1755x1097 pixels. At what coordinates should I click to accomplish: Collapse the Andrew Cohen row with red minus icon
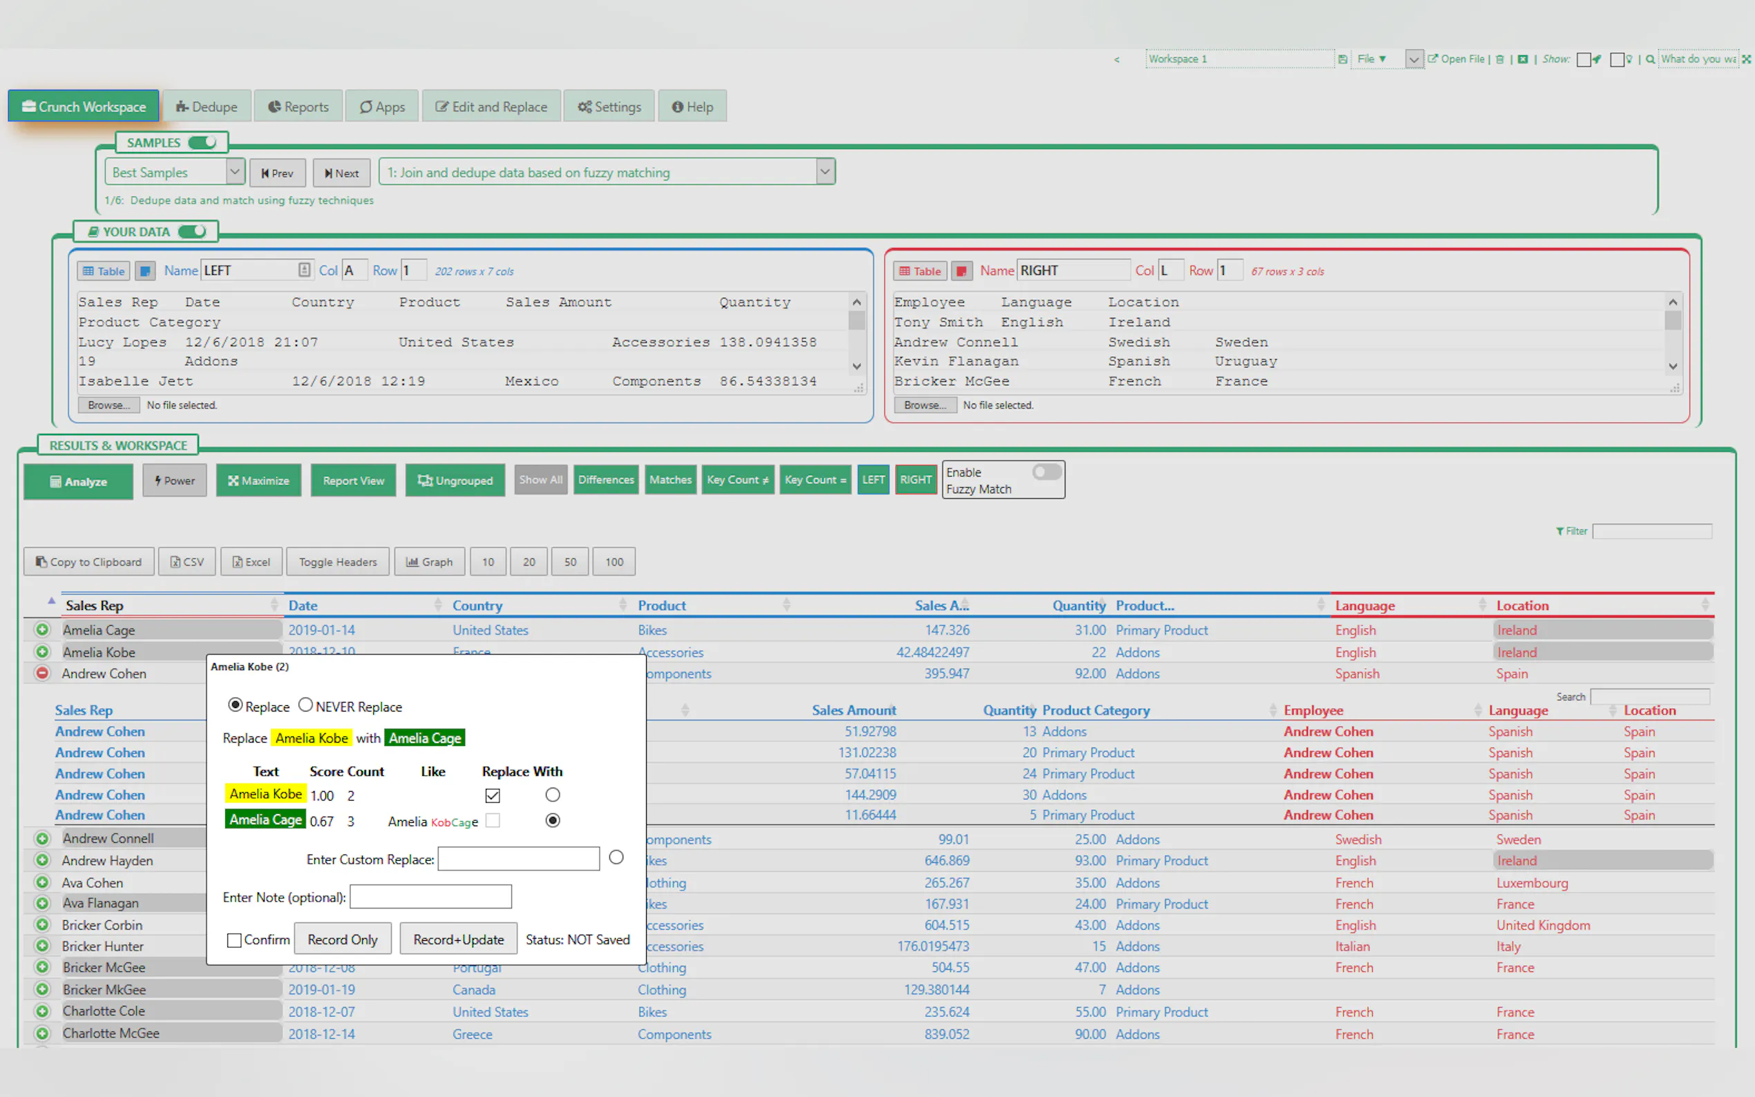point(42,674)
